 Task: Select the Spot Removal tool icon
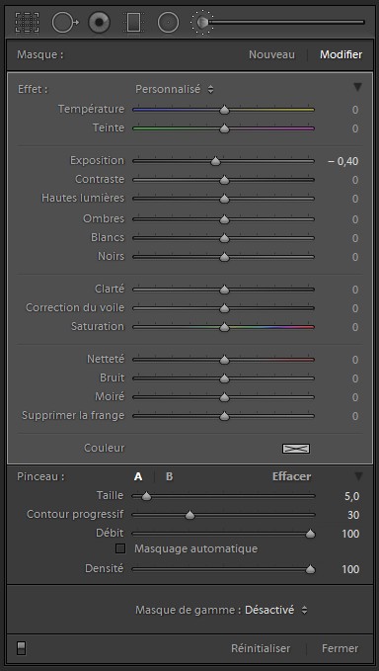tap(65, 23)
